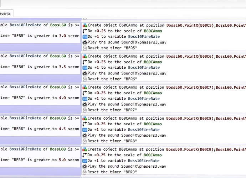Click Create object icon for B60C9 action
The image size is (246, 178).
(x=85, y=149)
